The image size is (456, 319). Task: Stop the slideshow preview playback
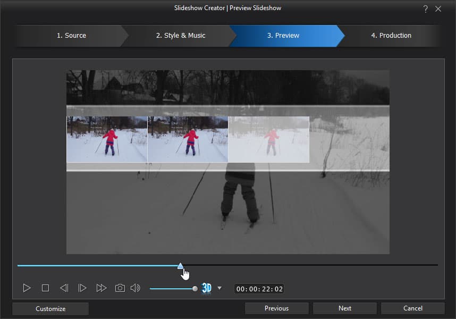pos(45,288)
